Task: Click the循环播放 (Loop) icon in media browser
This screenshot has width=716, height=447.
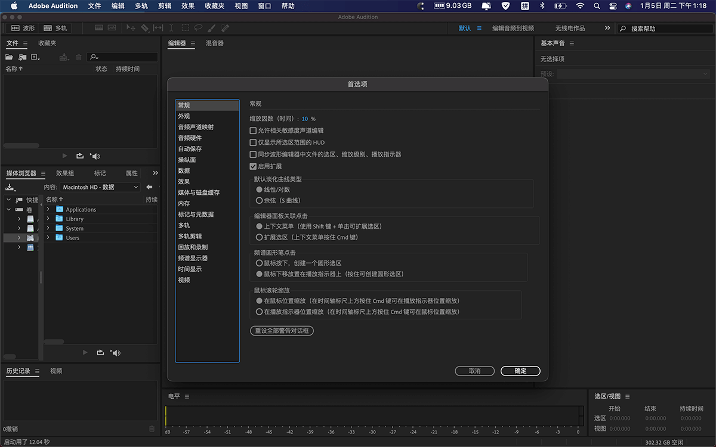Action: click(99, 352)
